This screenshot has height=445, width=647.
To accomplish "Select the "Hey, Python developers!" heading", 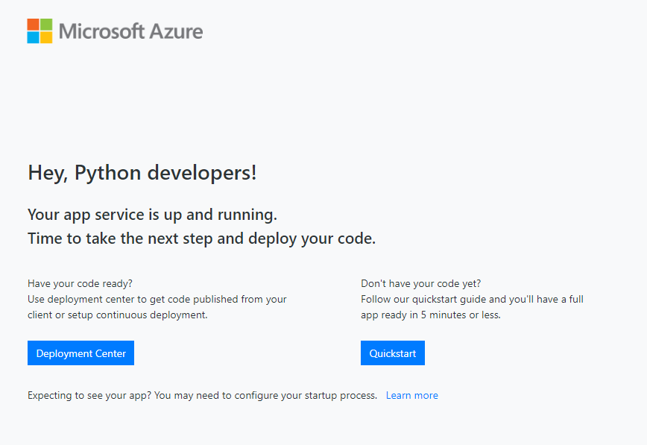I will click(142, 172).
